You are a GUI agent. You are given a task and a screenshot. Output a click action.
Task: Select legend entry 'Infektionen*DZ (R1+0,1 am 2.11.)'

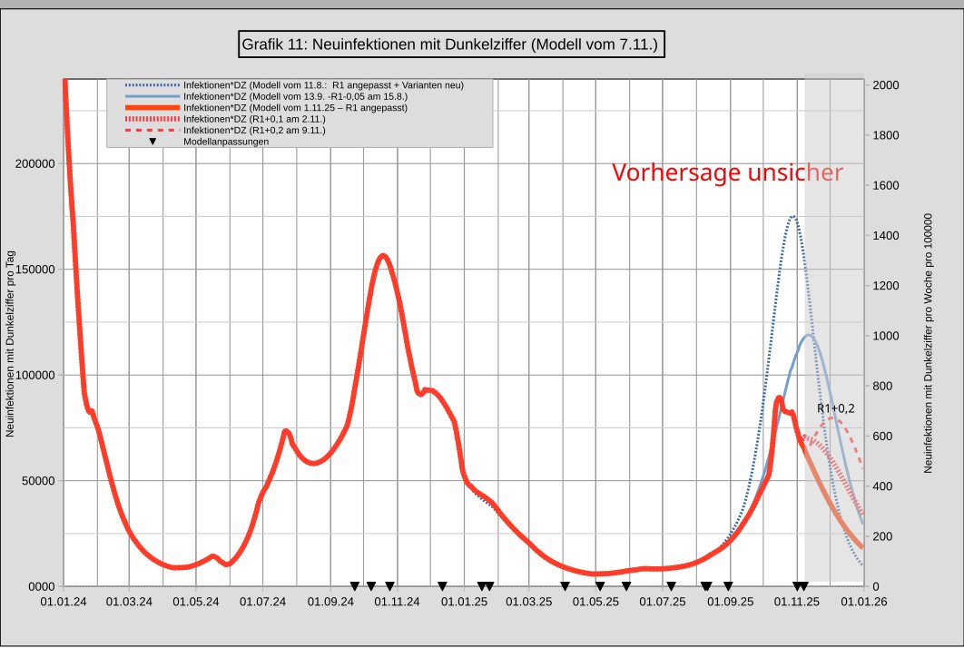coord(254,119)
